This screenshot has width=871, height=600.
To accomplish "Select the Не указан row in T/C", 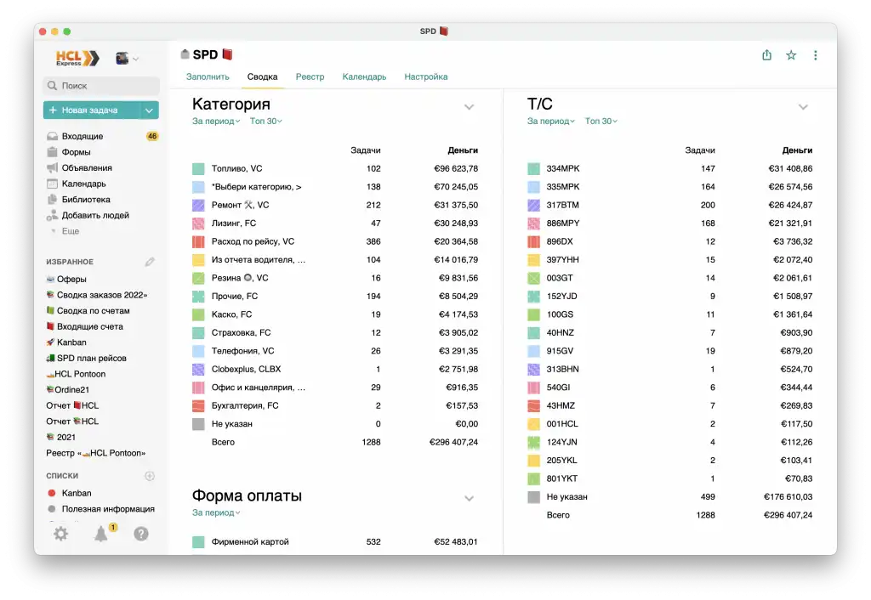I will 670,497.
